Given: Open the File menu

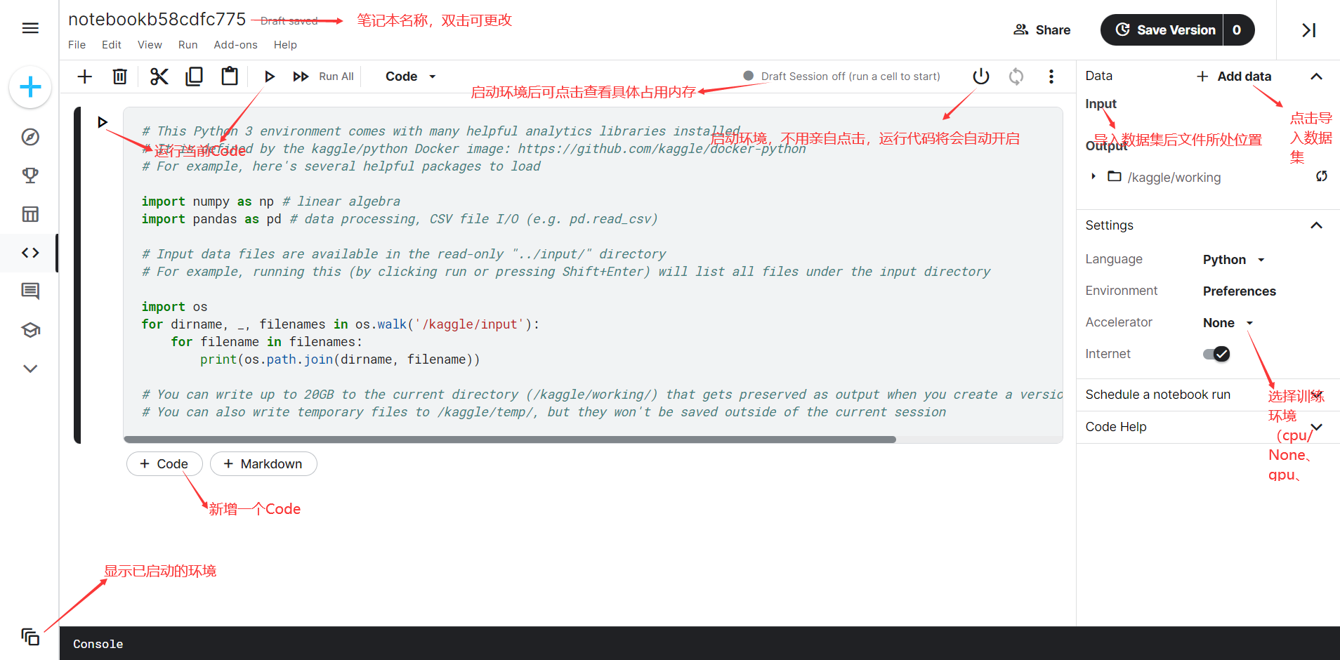Looking at the screenshot, I should [77, 44].
